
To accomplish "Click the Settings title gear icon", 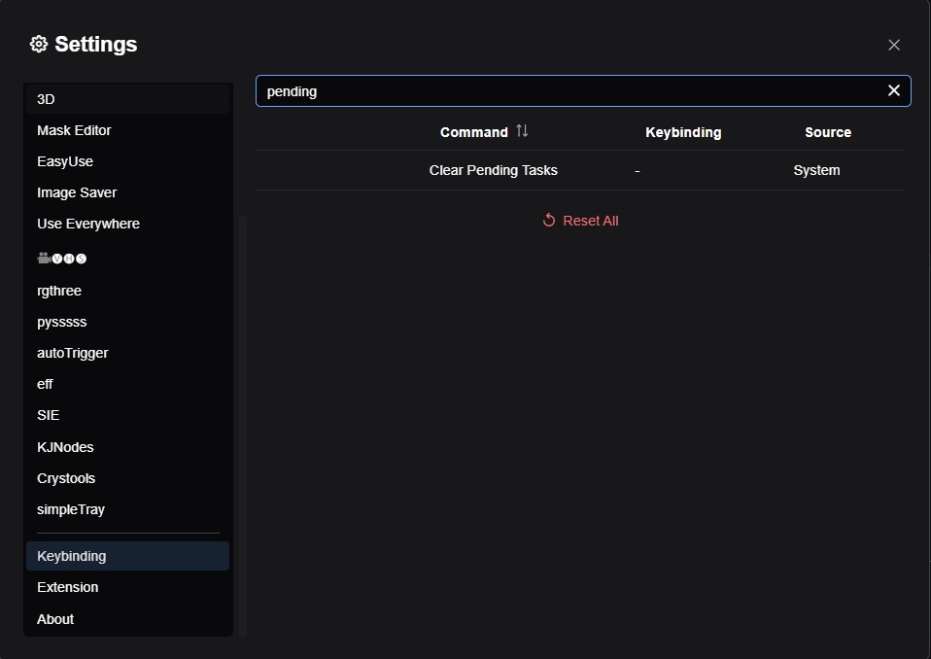I will 39,44.
